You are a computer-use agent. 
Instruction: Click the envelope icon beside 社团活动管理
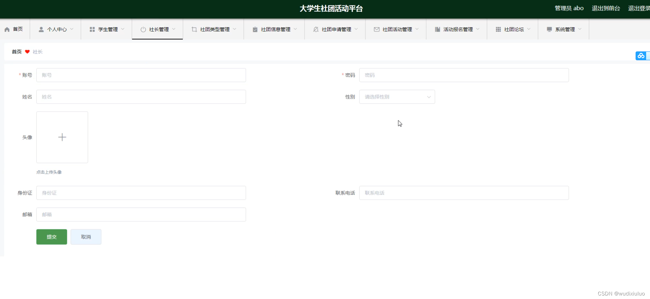(x=376, y=29)
